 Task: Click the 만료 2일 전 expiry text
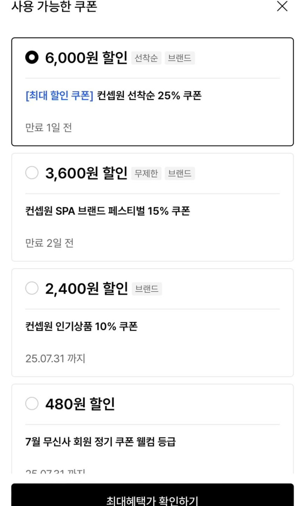49,243
